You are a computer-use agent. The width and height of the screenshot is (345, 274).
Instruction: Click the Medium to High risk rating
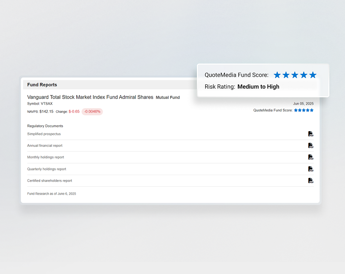pyautogui.click(x=258, y=87)
